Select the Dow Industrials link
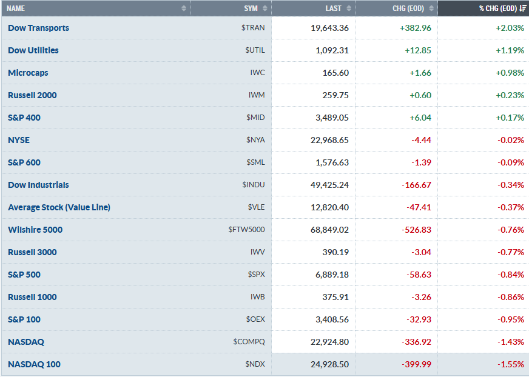This screenshot has height=377, width=529. [x=38, y=185]
